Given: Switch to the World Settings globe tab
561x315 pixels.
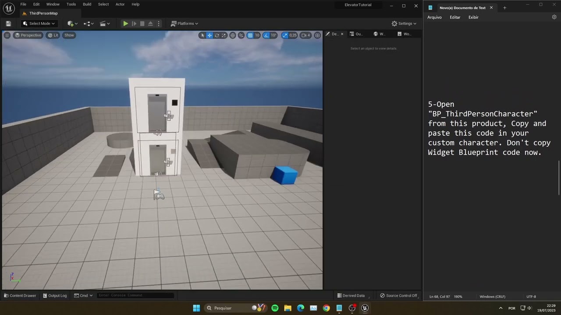Looking at the screenshot, I should coord(380,34).
